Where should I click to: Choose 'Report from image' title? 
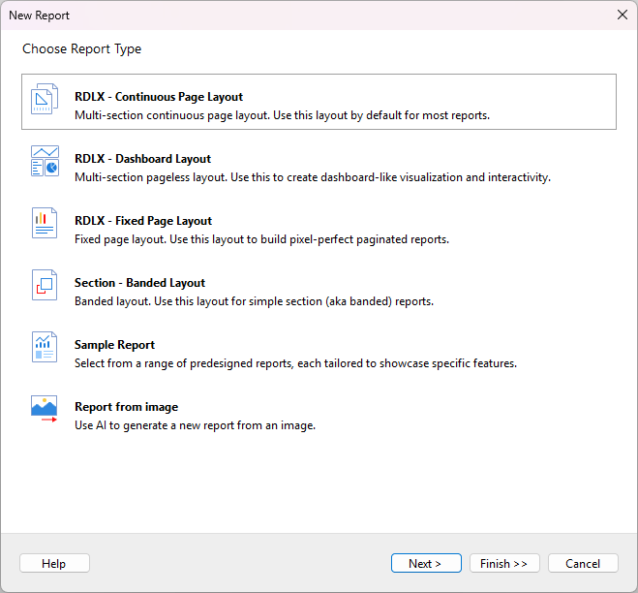[x=127, y=407]
